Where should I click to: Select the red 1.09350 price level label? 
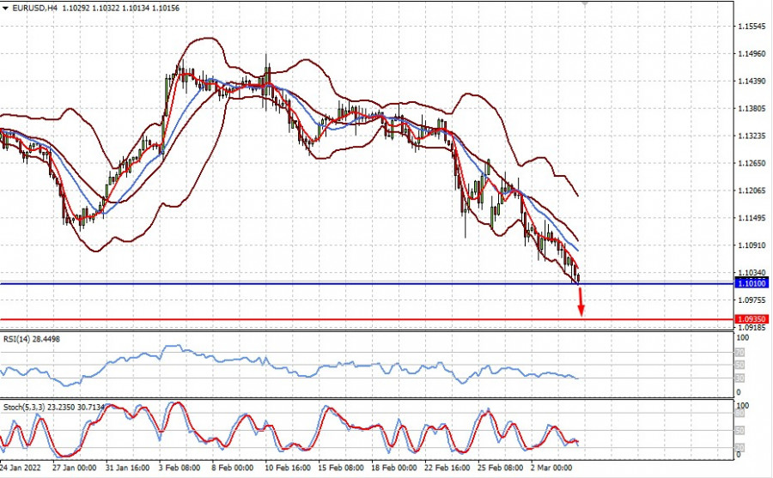pyautogui.click(x=752, y=319)
